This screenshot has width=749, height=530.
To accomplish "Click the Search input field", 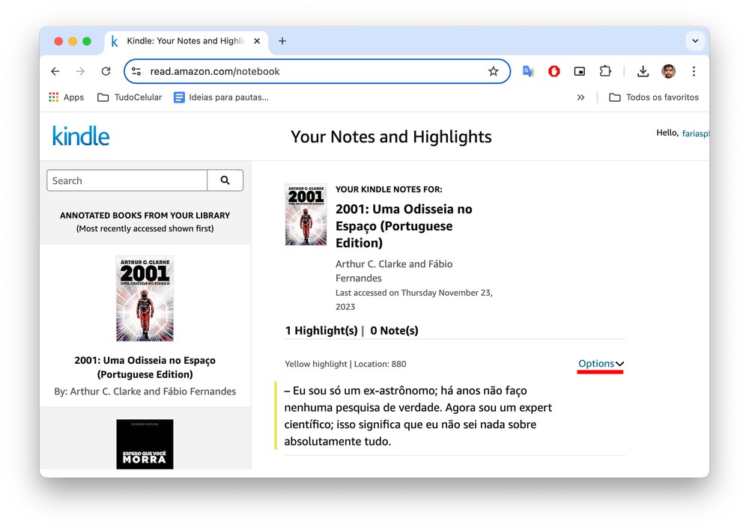I will click(127, 180).
